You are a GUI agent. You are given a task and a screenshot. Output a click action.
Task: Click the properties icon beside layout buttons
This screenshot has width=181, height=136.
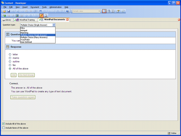pyautogui.click(x=118, y=11)
